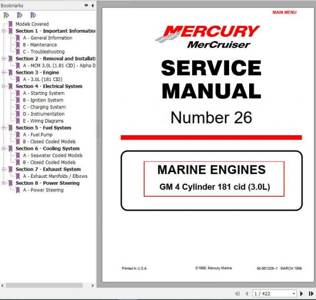The image size is (316, 300).
Task: Click bookmark icon beside A - General Information
Action: 18,38
